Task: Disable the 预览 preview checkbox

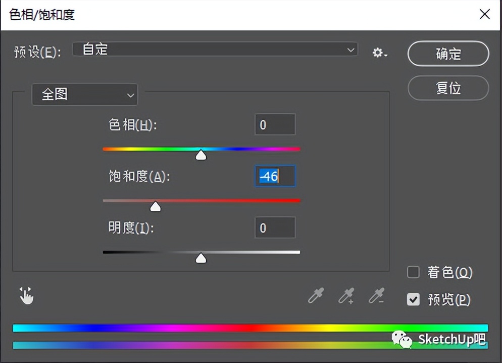Action: click(413, 299)
